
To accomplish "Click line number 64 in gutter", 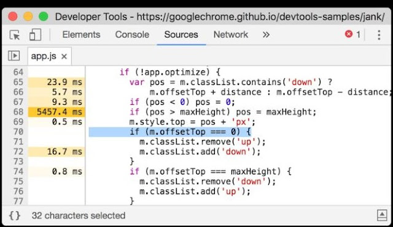I will tap(18, 72).
